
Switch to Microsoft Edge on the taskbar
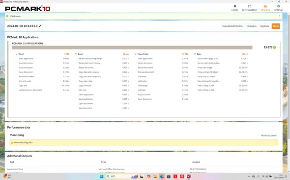point(162,177)
